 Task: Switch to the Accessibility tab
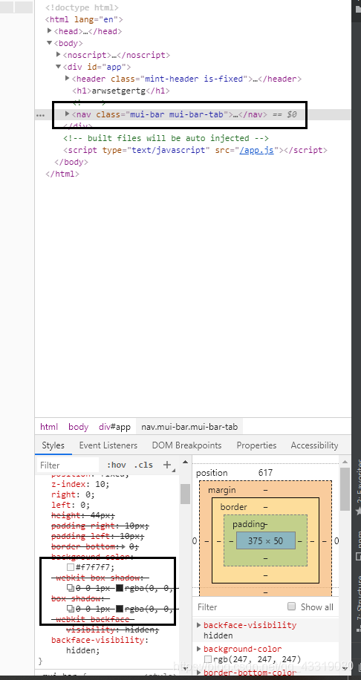(x=314, y=445)
